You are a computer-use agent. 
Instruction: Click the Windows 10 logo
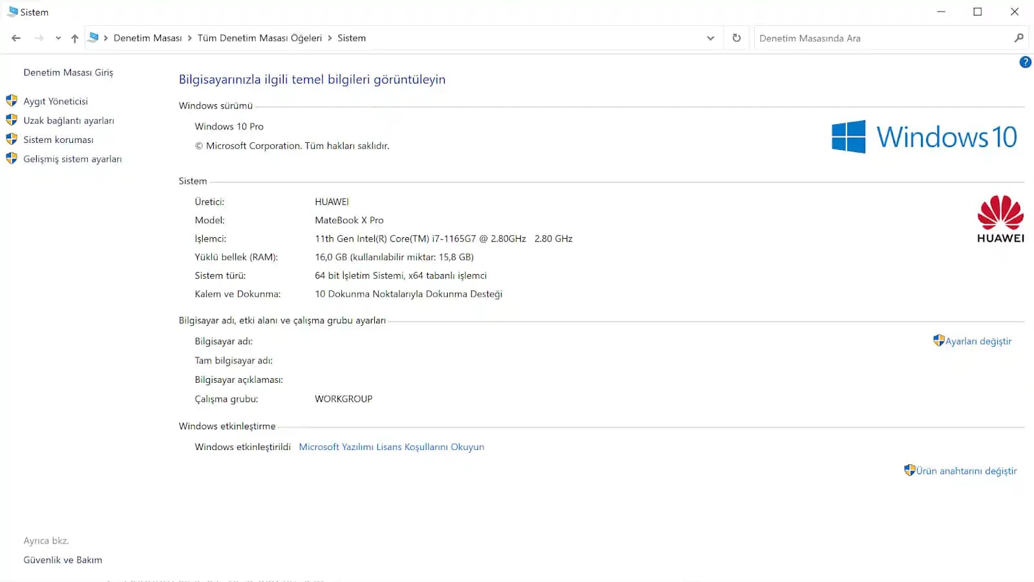(924, 136)
